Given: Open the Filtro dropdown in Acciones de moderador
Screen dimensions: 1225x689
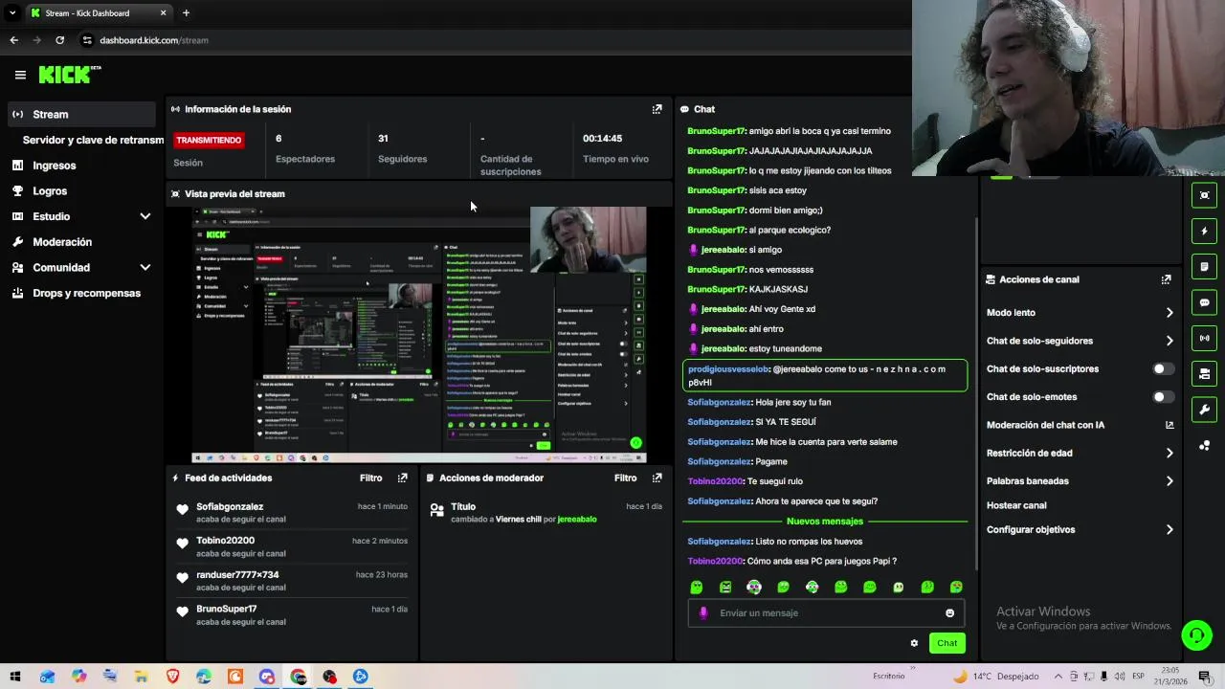Looking at the screenshot, I should [625, 478].
